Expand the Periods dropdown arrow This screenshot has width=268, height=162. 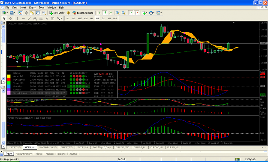154,13
